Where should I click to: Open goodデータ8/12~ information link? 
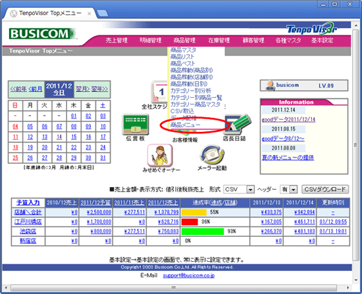pos(283,138)
